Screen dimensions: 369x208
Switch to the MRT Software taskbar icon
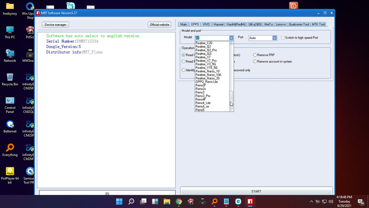250,201
